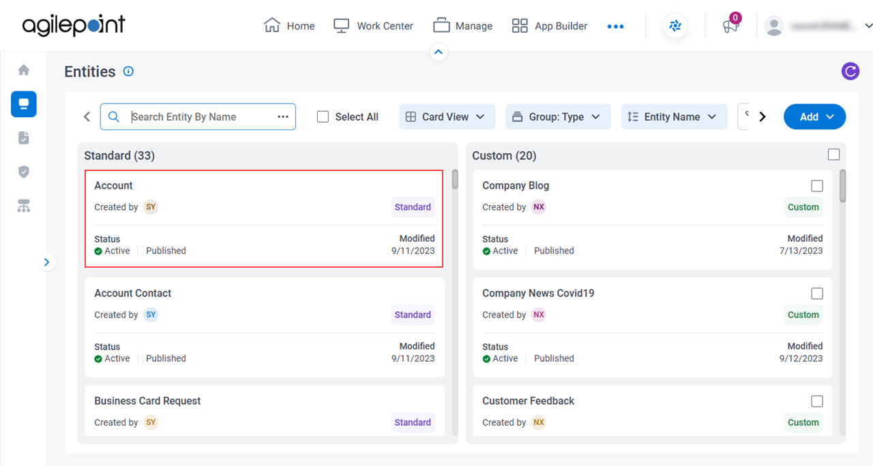Viewport: 873px width, 466px height.
Task: Open the announcements megaphone icon
Action: [730, 27]
